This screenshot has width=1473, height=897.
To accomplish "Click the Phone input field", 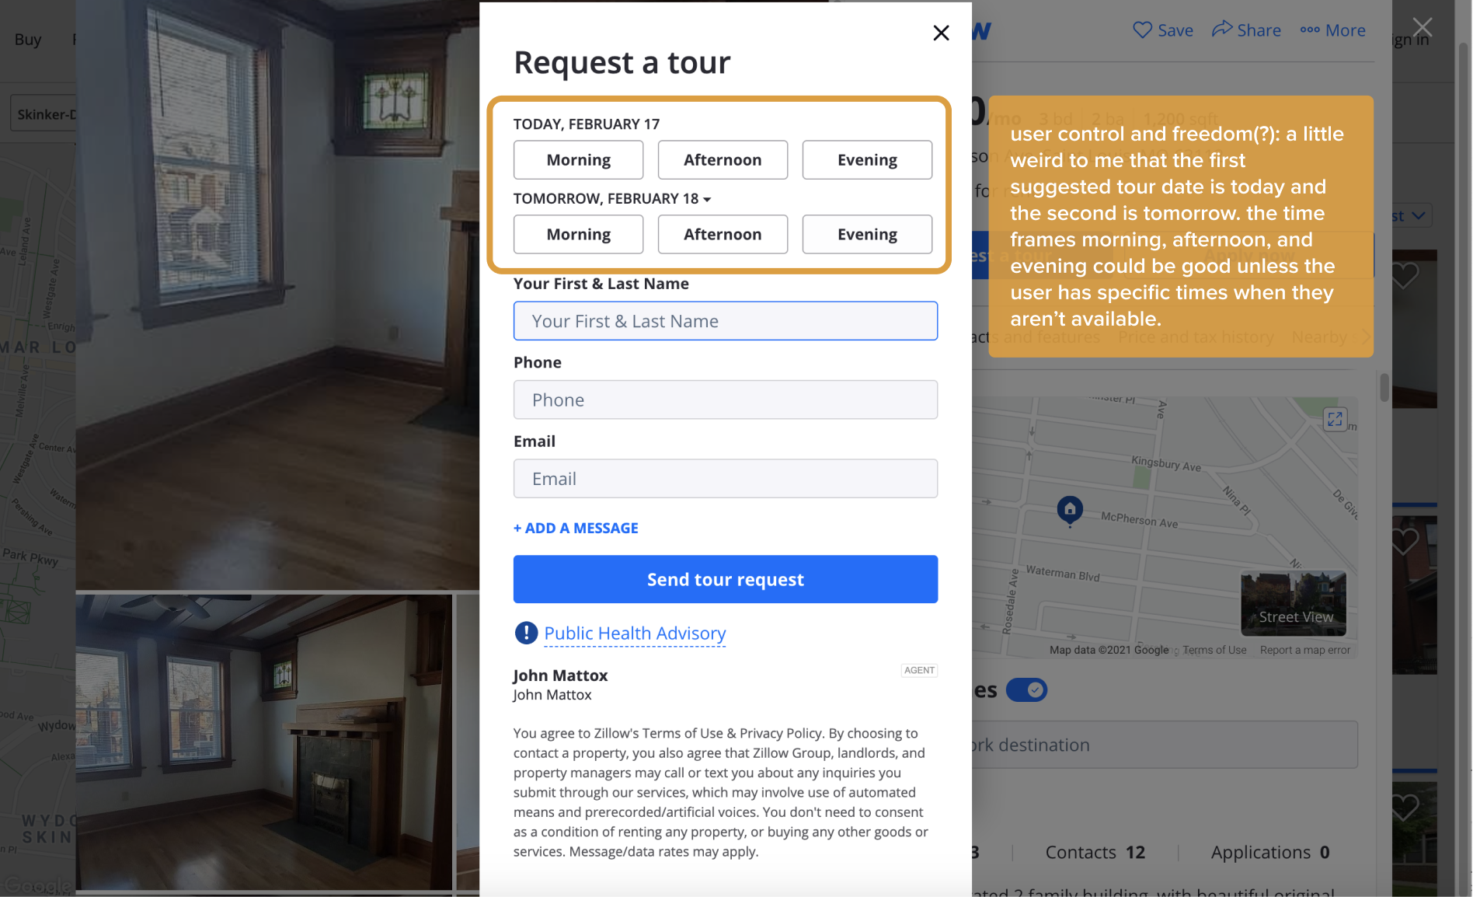I will [726, 400].
